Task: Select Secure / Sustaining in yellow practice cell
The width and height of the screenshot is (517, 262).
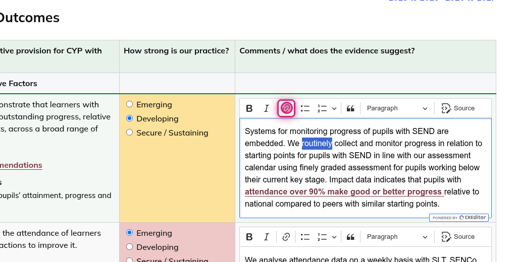Action: [x=130, y=133]
